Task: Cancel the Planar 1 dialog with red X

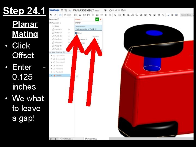Action: point(101,19)
